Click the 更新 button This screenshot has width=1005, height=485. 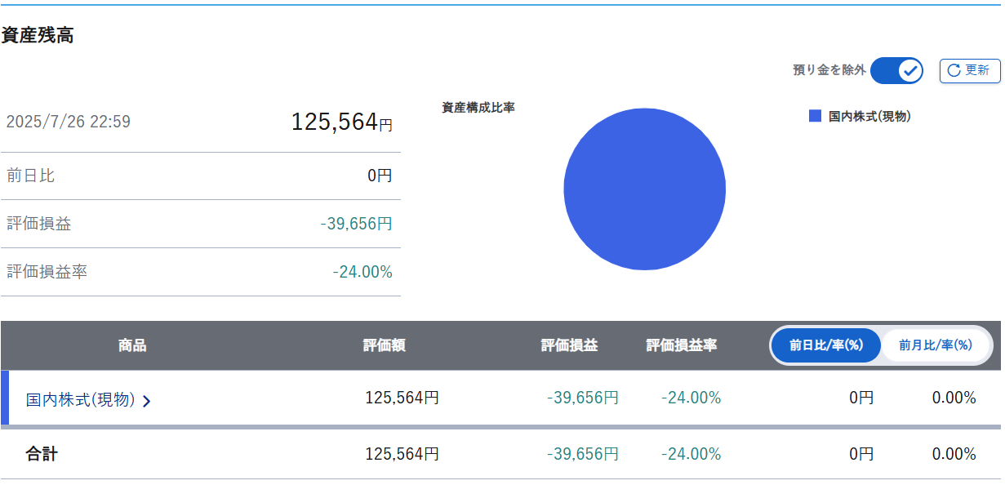(970, 70)
